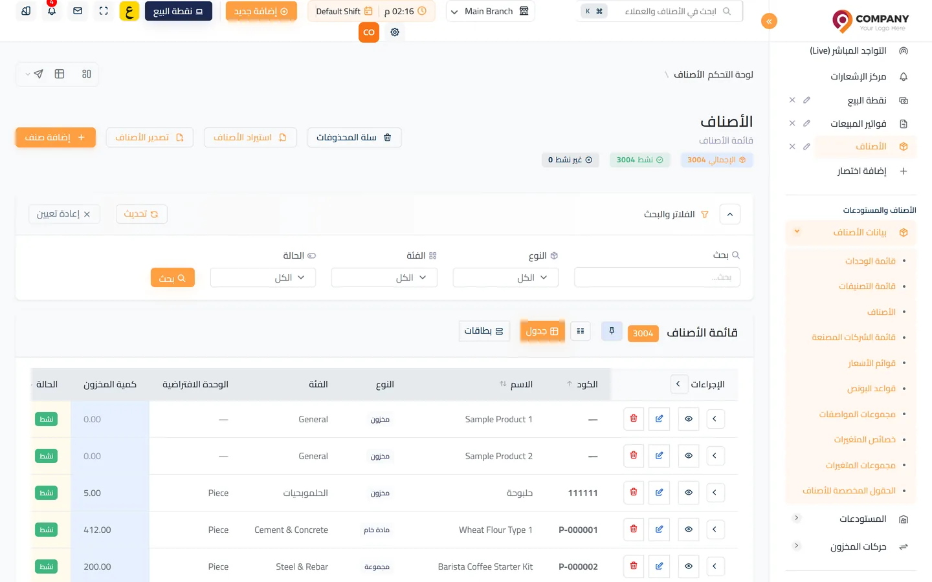The image size is (932, 582).
Task: Click the send arrow icon in toolbar
Action: [39, 74]
